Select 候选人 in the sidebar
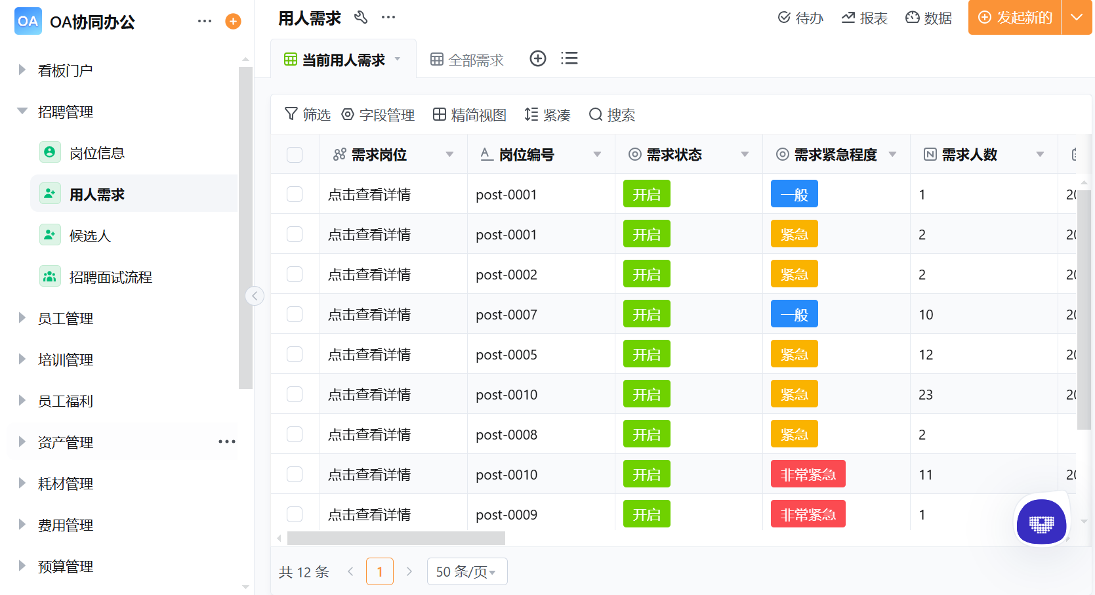The image size is (1095, 595). [x=90, y=235]
